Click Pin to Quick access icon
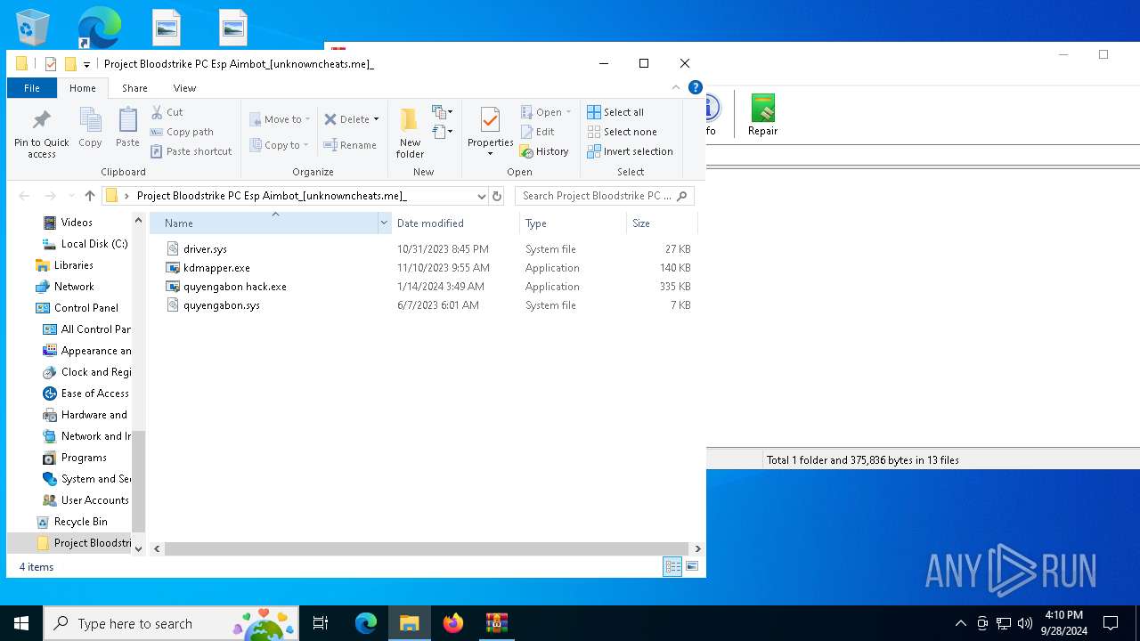The image size is (1140, 641). point(41,134)
